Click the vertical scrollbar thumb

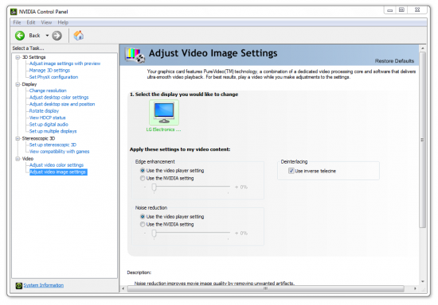point(423,140)
